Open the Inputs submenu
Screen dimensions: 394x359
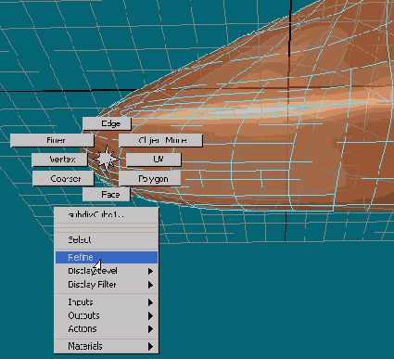[x=107, y=302]
